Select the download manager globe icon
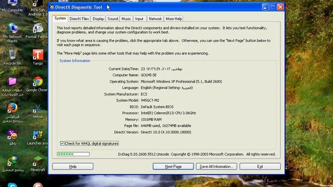This screenshot has height=187, width=333. click(12, 164)
